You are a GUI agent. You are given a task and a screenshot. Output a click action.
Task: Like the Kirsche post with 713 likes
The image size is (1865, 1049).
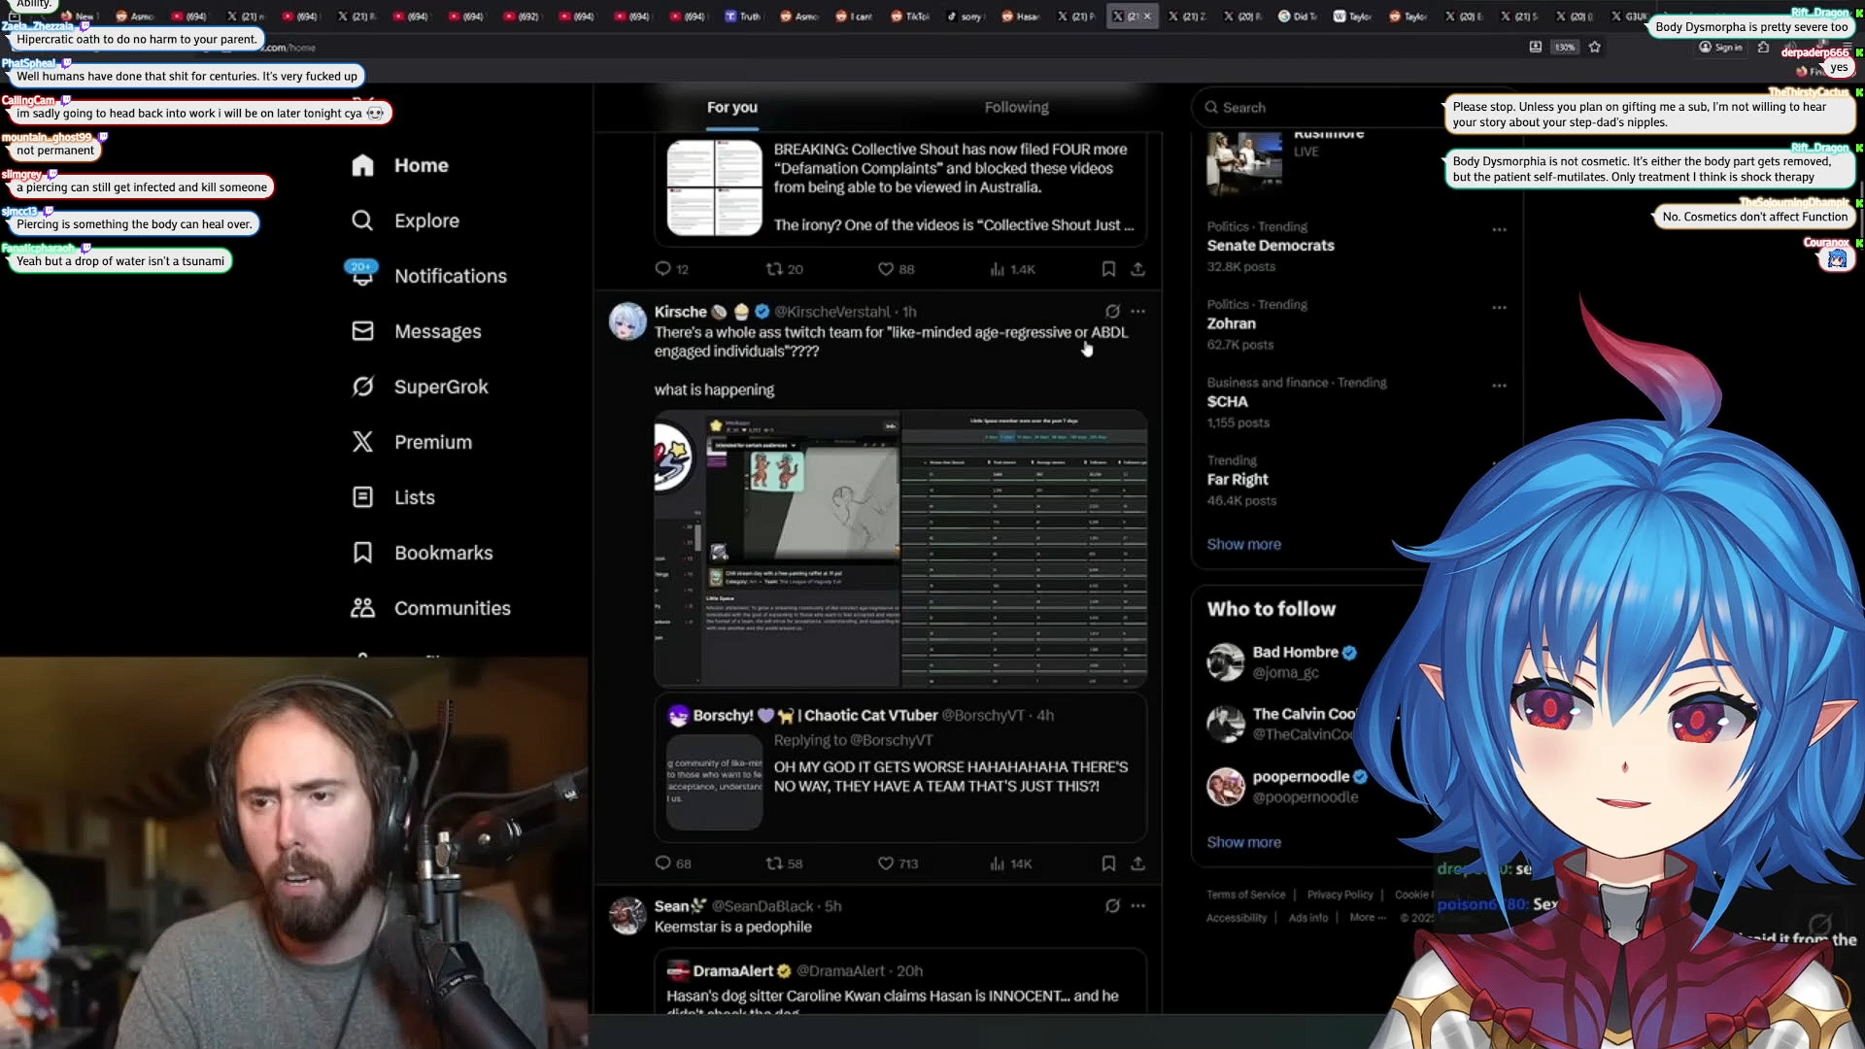pos(885,863)
